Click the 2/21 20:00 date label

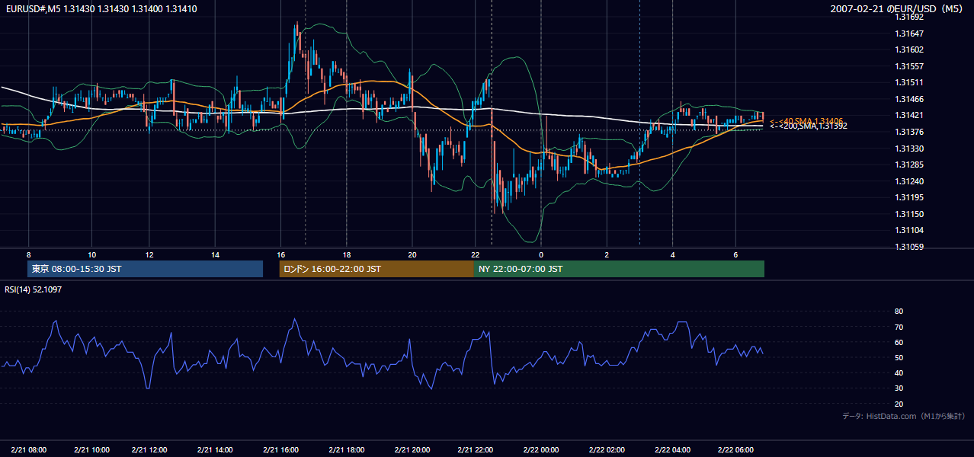click(x=412, y=449)
